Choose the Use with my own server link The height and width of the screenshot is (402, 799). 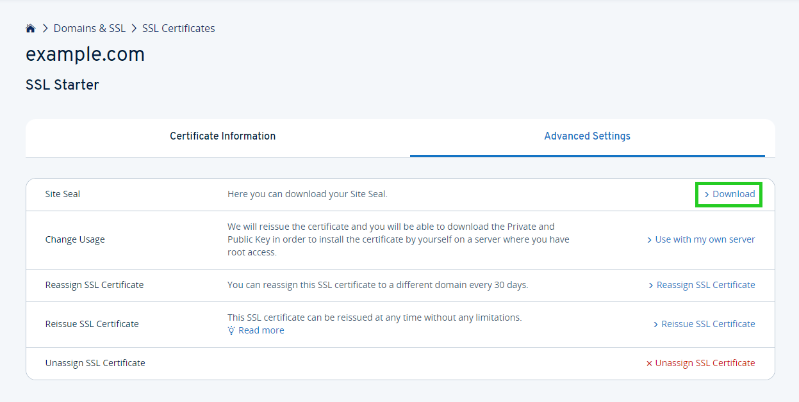[x=705, y=239]
